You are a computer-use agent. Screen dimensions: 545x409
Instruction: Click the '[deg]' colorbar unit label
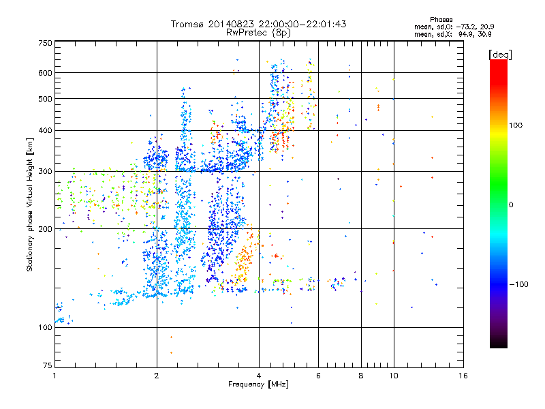tap(500, 55)
